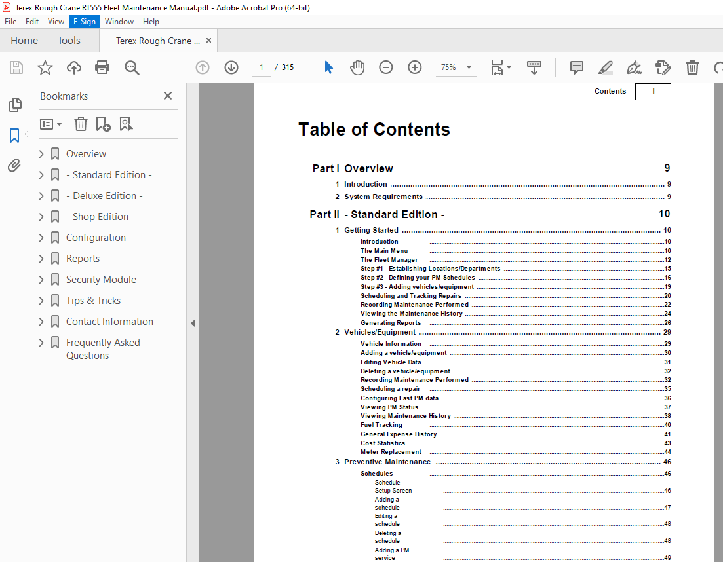Jump to Security Module bookmark
This screenshot has height=562, width=723.
(x=101, y=280)
